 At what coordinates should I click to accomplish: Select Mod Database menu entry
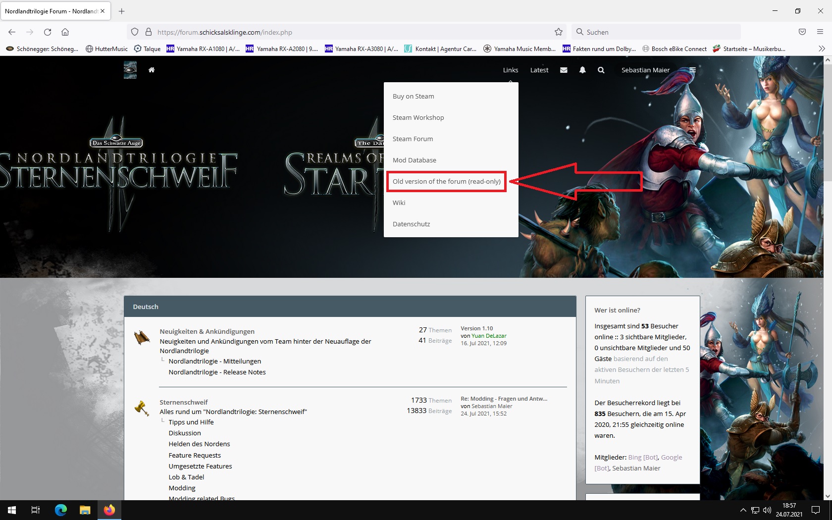[x=451, y=160]
